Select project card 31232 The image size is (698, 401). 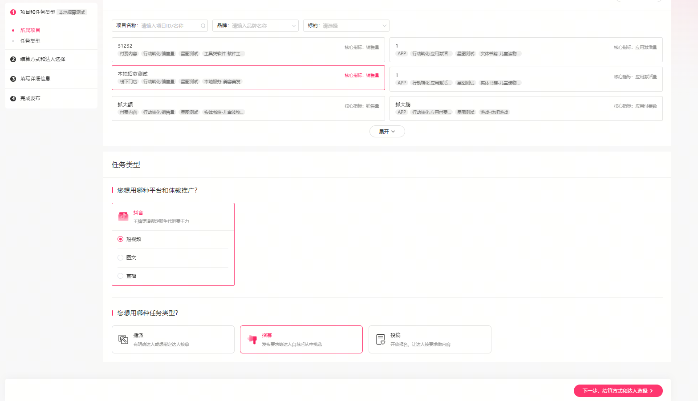(x=248, y=50)
